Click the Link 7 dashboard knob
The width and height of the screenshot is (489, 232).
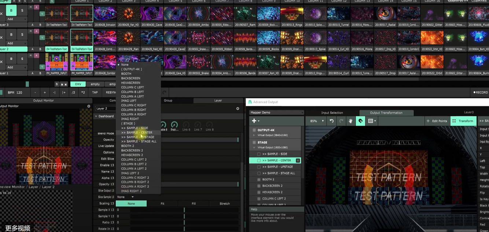pos(198,125)
